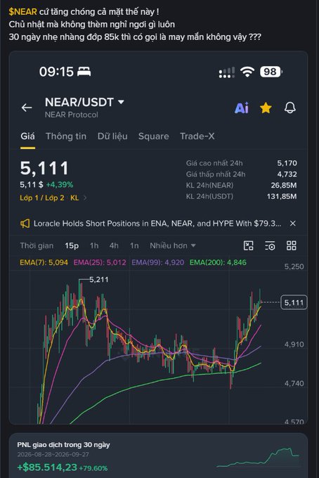Click the 5,211 high marker on chart
Viewport: 319px width, 478px height.
pos(98,280)
